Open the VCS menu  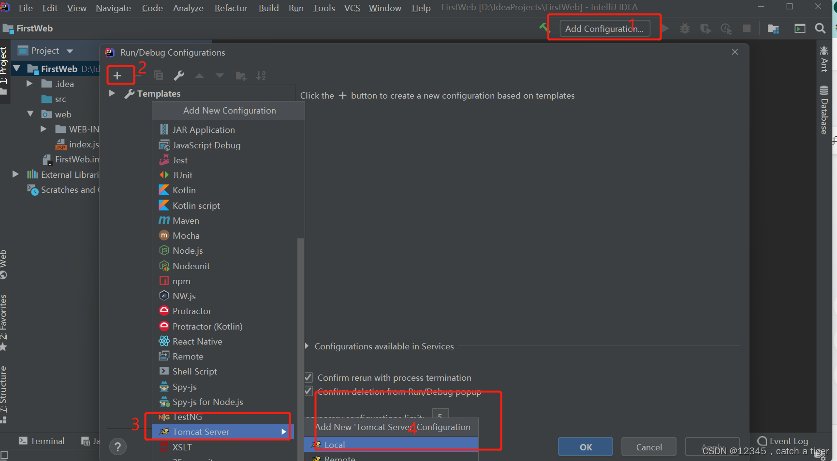pos(352,8)
